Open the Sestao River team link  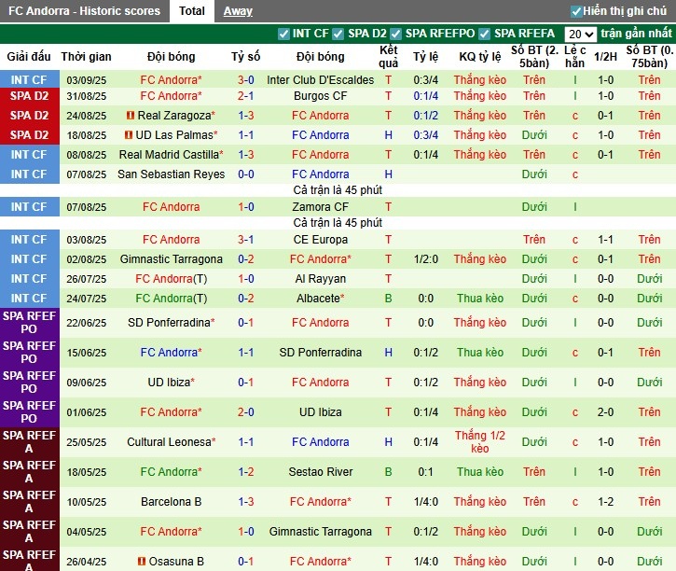coord(320,472)
